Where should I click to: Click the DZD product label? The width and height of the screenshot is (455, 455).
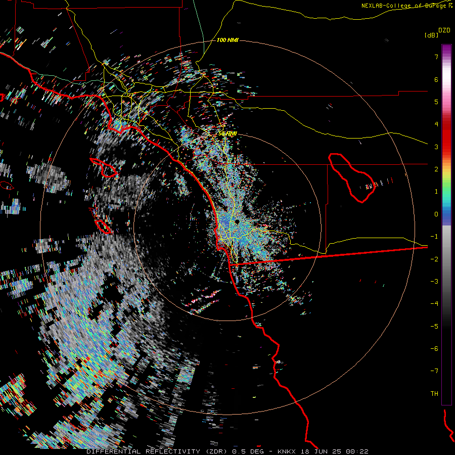444,30
